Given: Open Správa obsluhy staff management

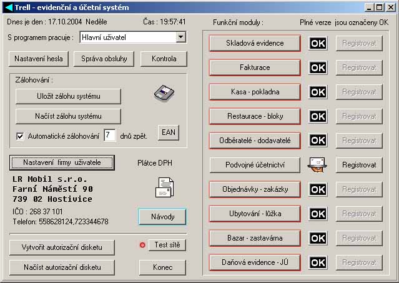Looking at the screenshot, I should 104,59.
